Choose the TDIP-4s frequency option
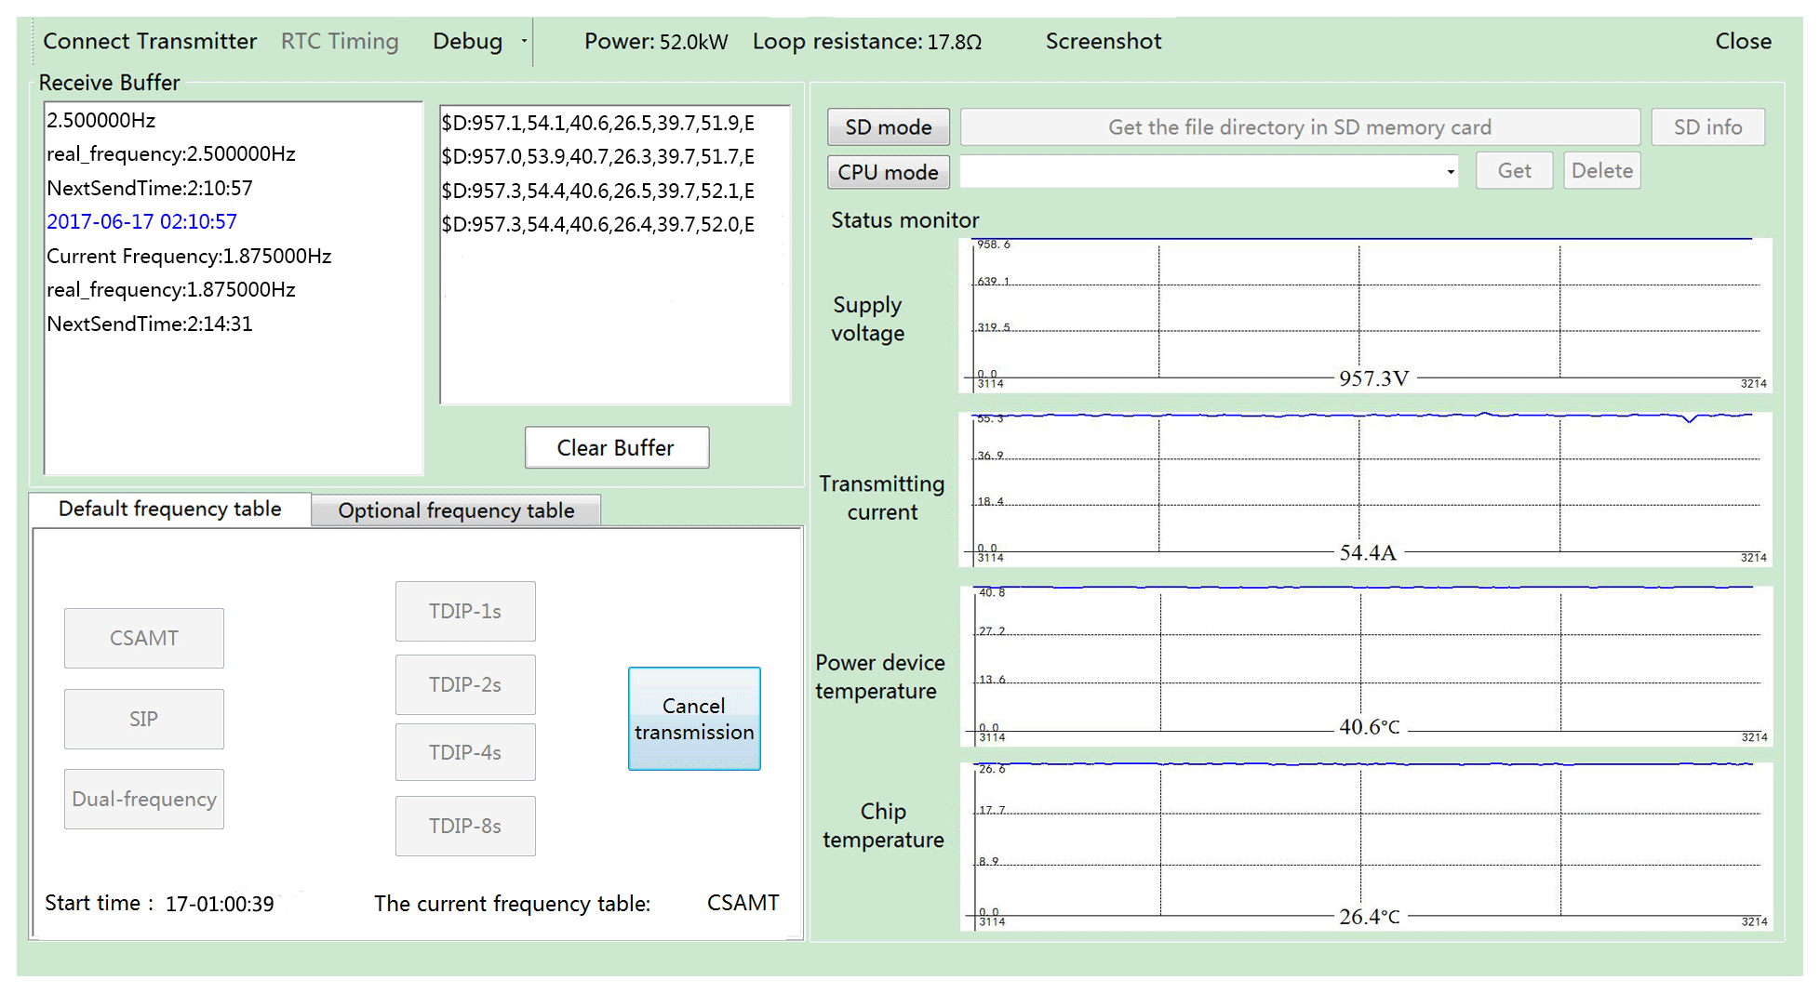The height and width of the screenshot is (993, 1820). pos(464,752)
